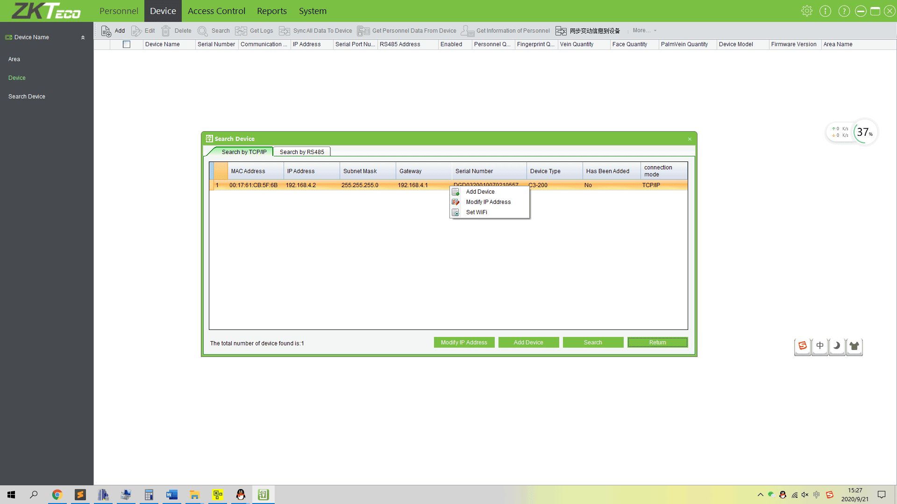Select Set WiFi in context menu
Viewport: 897px width, 504px height.
tap(476, 212)
